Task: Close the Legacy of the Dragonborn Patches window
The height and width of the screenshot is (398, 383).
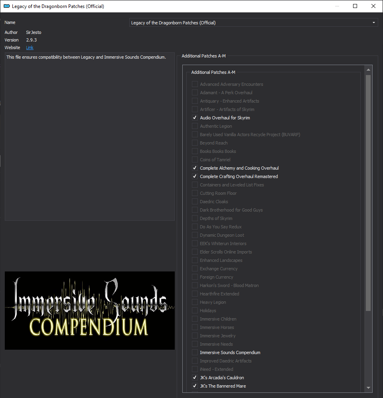Action: pos(373,6)
